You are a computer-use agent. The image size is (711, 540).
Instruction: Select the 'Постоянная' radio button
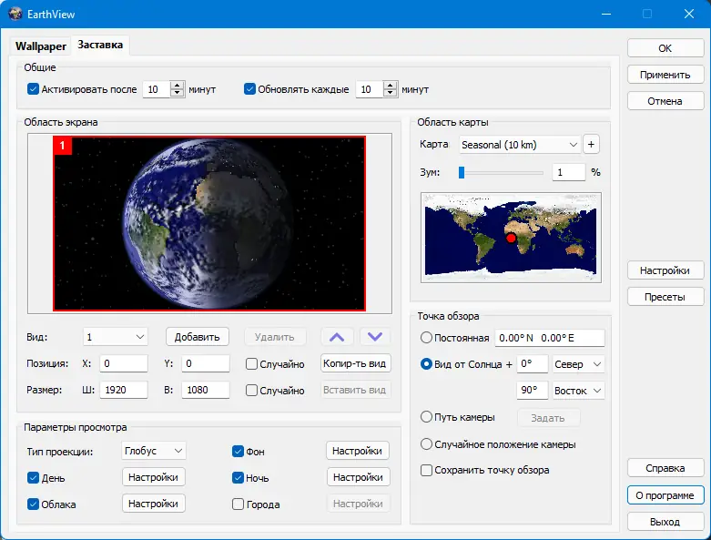427,338
